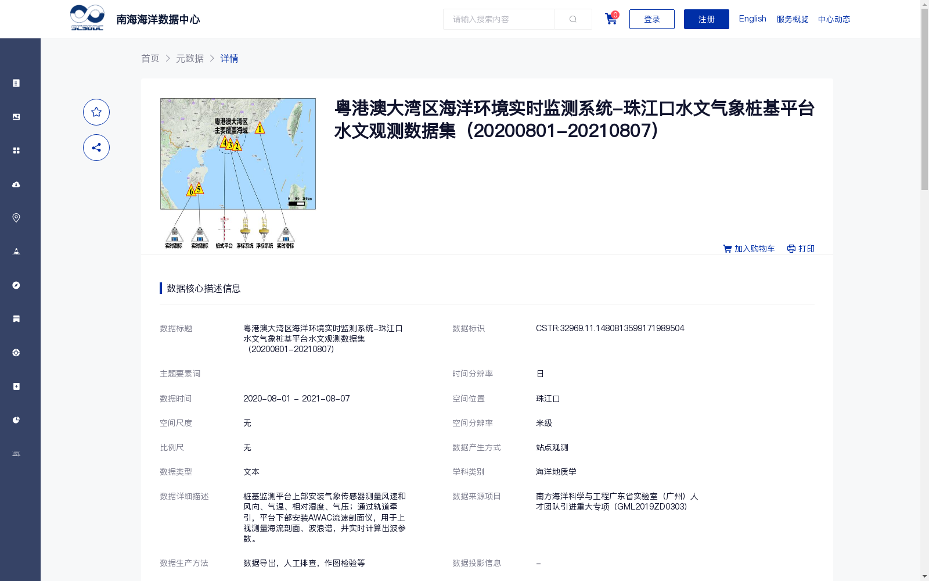This screenshot has height=581, width=929.
Task: Open the bookmark-shaped sidebar icon
Action: coord(16,319)
